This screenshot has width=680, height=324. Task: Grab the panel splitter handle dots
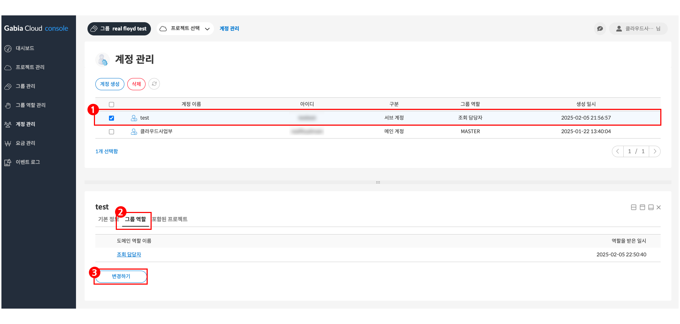(x=378, y=183)
